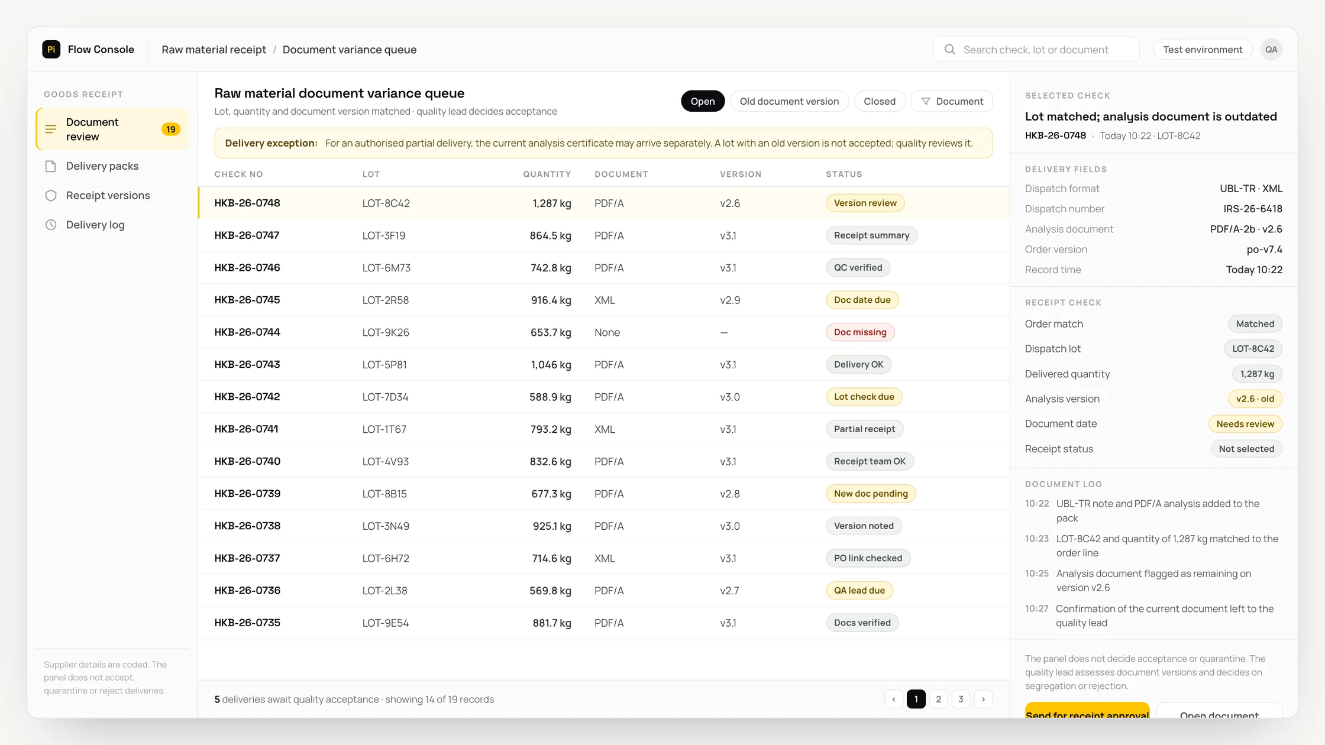Open Delivery packs in sidebar
Viewport: 1325px width, 745px height.
coord(112,166)
